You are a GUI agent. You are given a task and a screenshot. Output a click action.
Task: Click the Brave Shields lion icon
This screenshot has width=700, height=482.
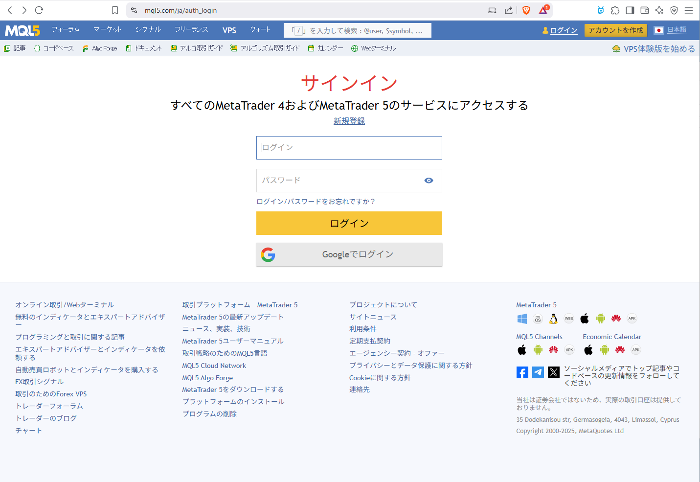click(526, 10)
